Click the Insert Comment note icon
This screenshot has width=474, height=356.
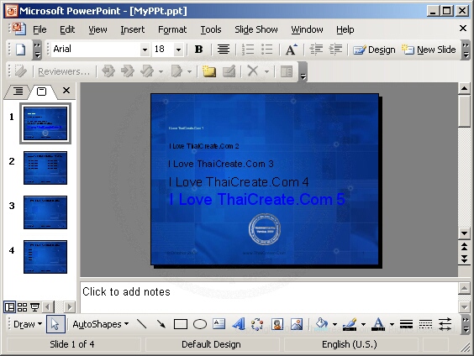tap(209, 71)
